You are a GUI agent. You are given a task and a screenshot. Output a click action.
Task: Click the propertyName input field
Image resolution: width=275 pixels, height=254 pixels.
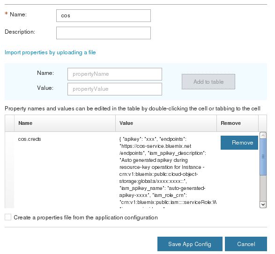coord(115,74)
